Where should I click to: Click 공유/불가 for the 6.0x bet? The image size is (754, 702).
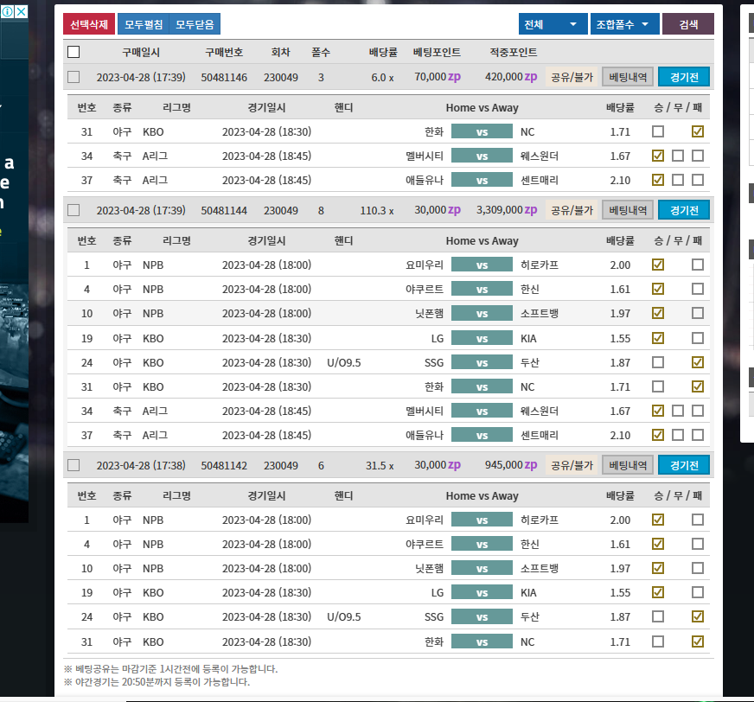572,77
